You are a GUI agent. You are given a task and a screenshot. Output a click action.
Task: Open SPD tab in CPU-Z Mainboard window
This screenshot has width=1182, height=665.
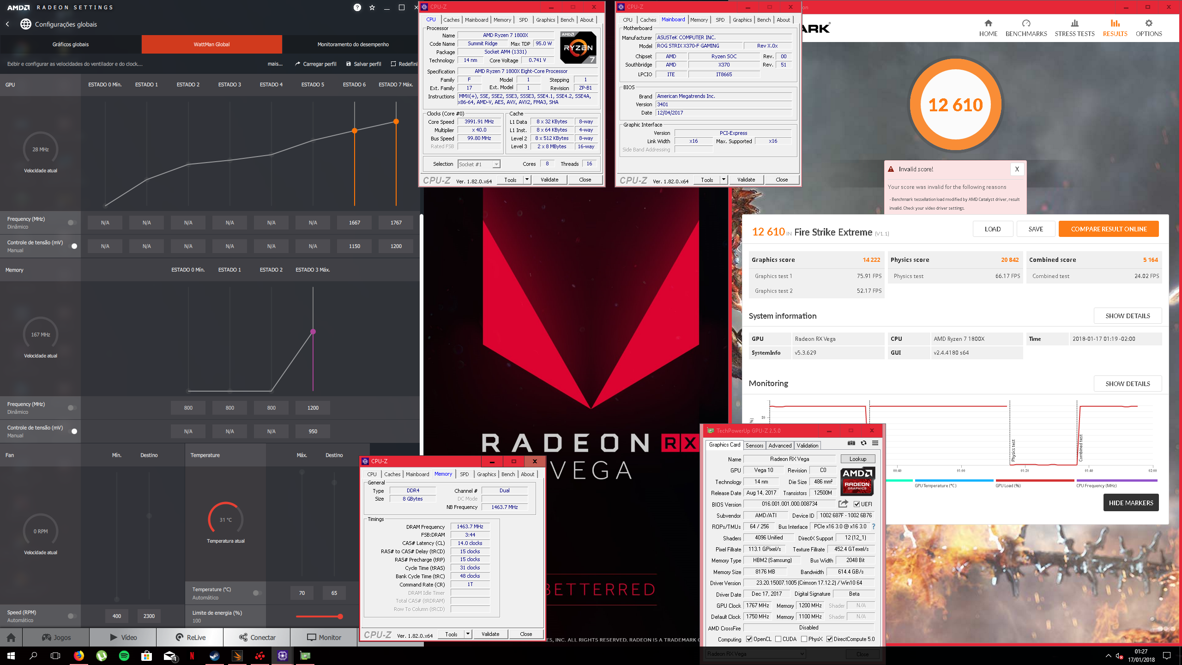(720, 20)
